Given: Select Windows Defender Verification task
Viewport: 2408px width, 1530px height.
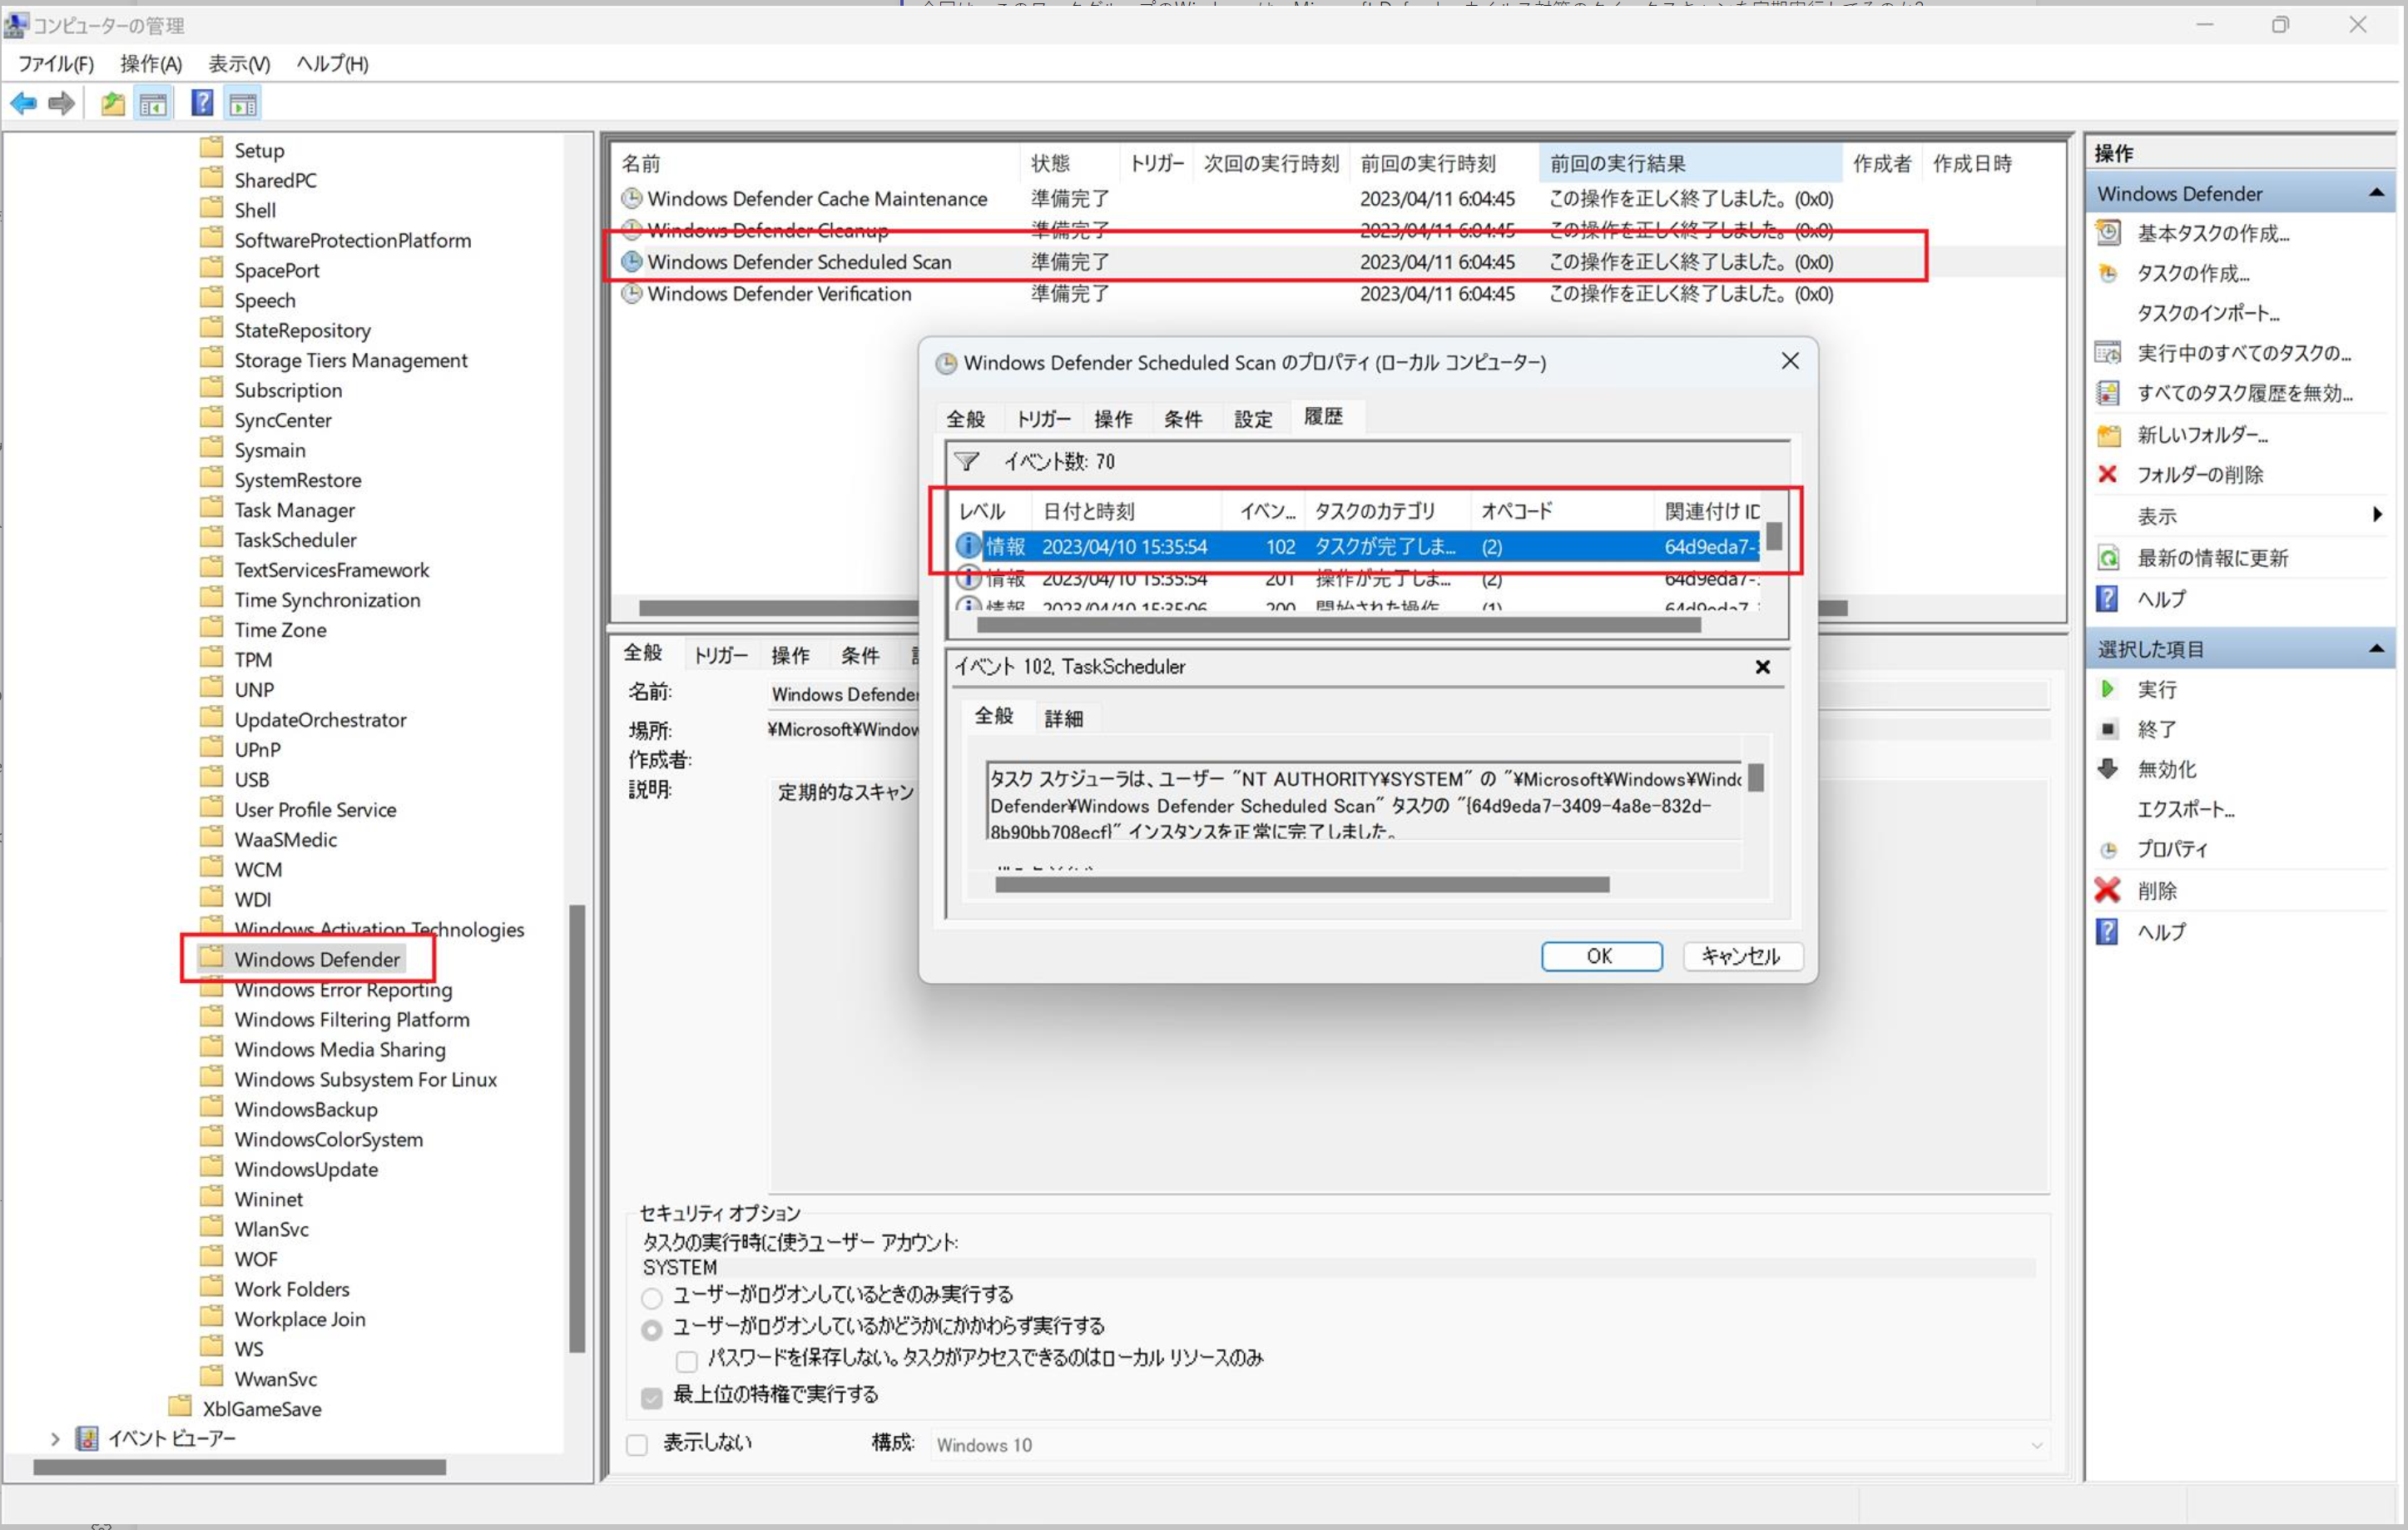Looking at the screenshot, I should pos(779,293).
